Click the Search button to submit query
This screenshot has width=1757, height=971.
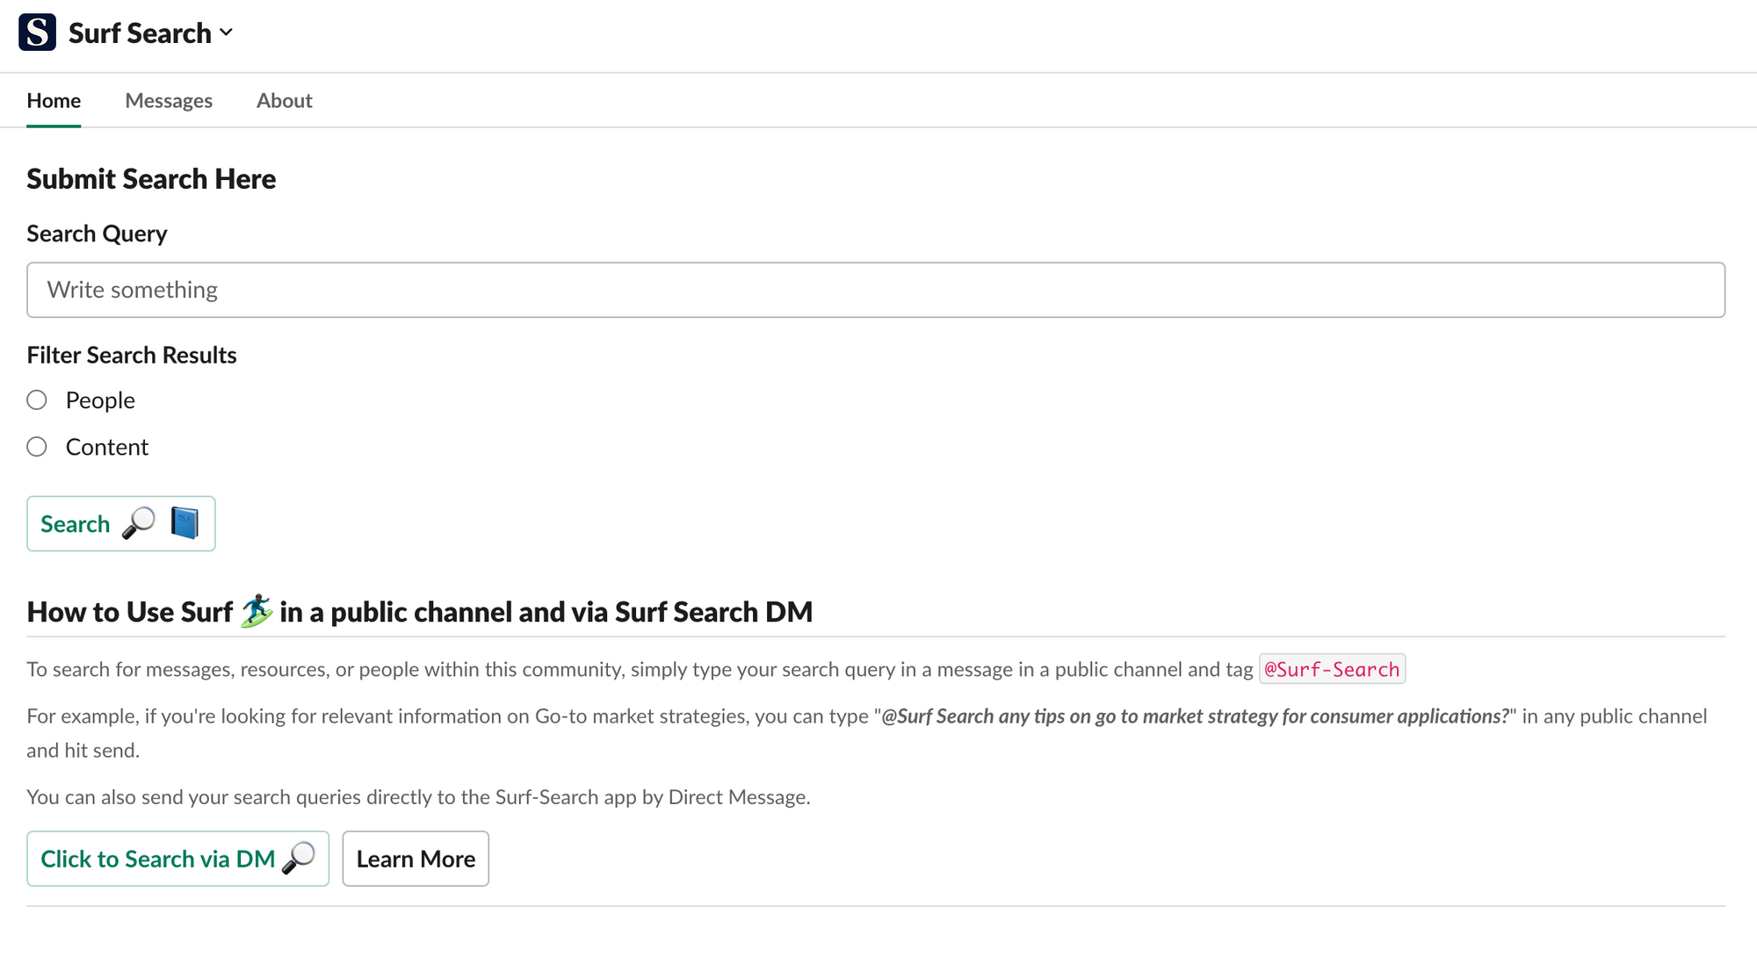point(119,522)
